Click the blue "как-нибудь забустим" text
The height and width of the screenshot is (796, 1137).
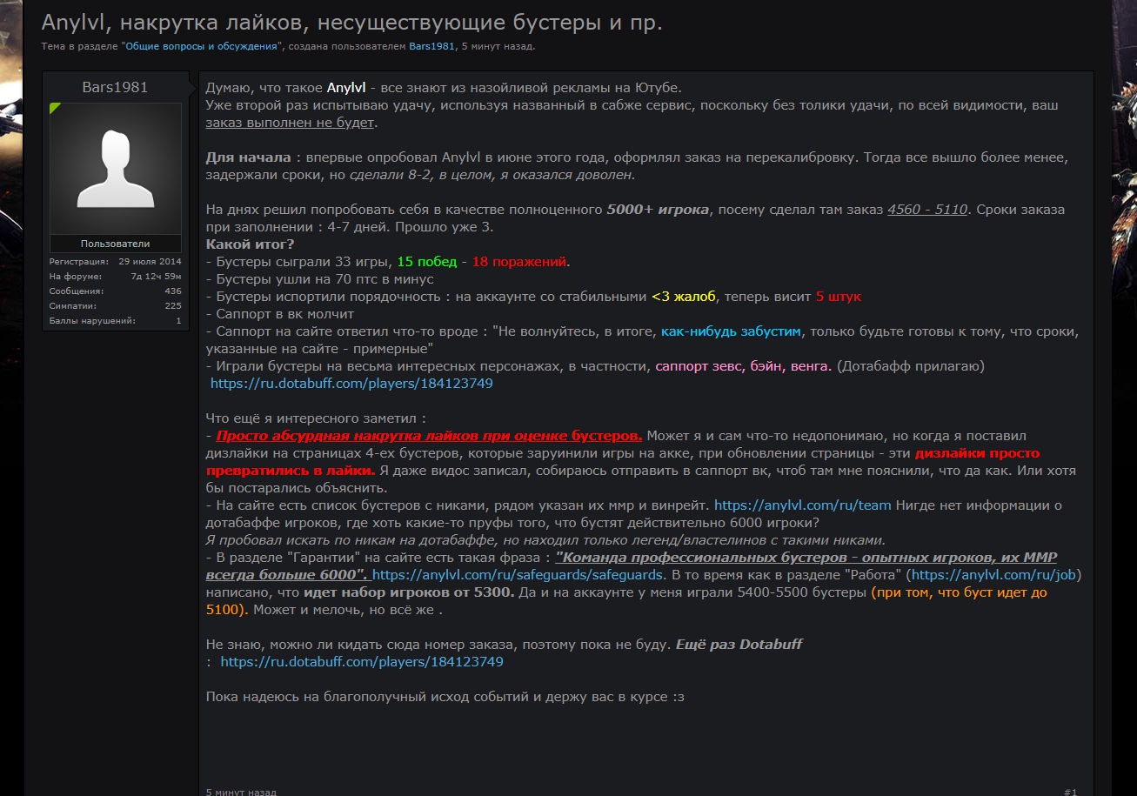[x=731, y=331]
